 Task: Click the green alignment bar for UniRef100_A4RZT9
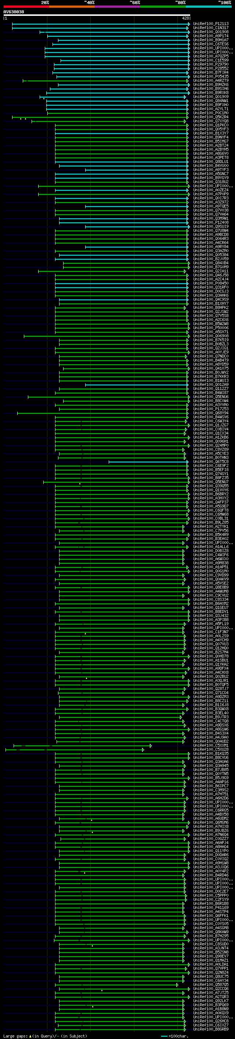[x=106, y=81]
